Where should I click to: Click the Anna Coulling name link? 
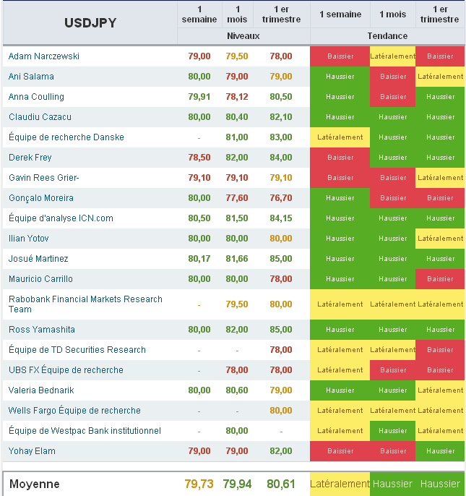[36, 97]
